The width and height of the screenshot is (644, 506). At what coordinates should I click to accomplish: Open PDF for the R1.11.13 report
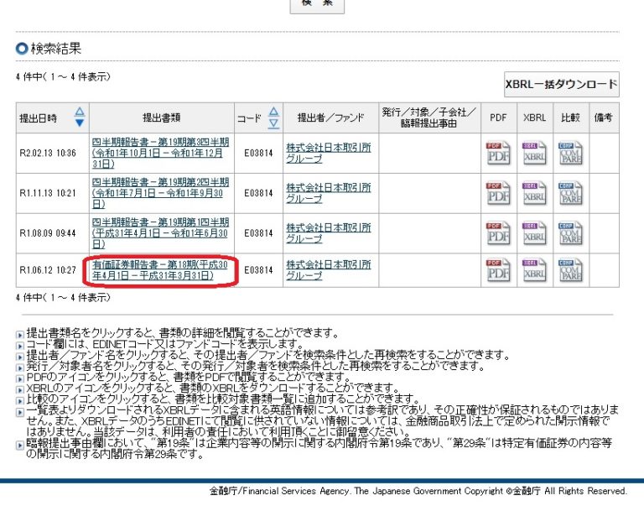(498, 193)
